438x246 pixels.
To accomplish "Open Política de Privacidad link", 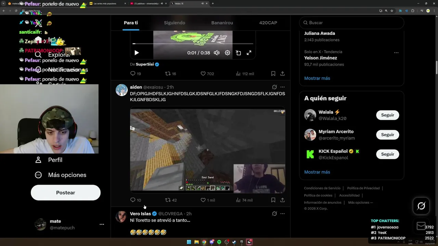I will [x=363, y=188].
